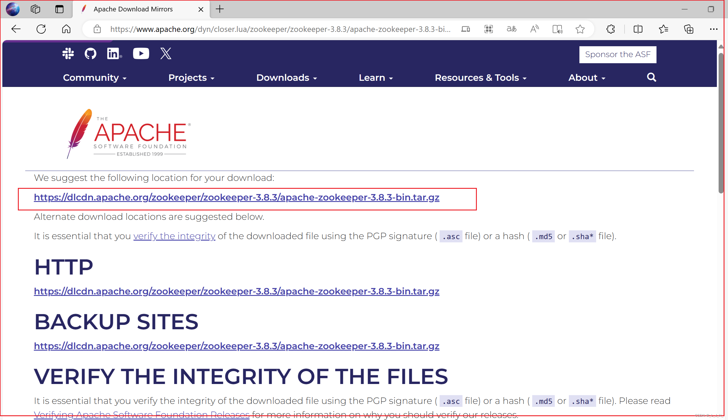This screenshot has height=420, width=728.
Task: Expand the Projects dropdown menu
Action: [191, 78]
